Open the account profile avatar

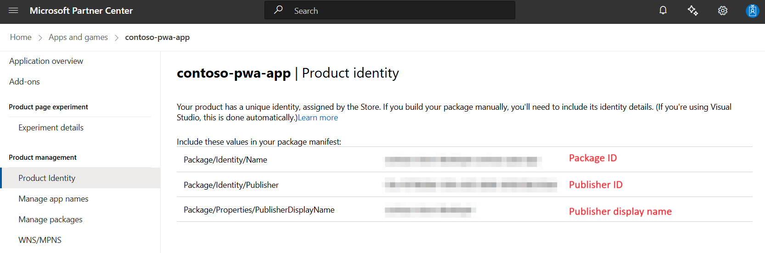coord(752,11)
